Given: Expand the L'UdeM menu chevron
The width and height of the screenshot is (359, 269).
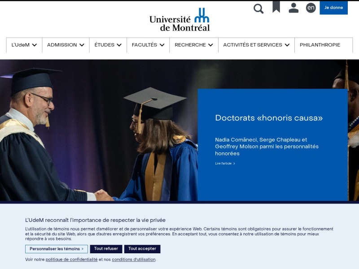Looking at the screenshot, I should pyautogui.click(x=35, y=45).
